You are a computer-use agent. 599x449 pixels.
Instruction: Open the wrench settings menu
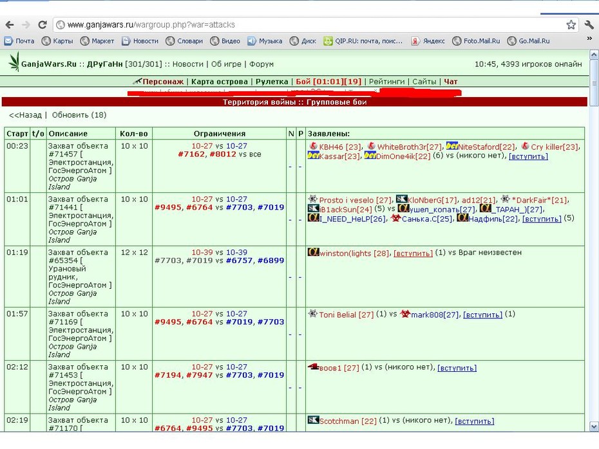point(589,25)
